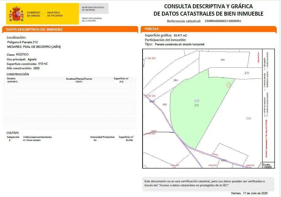Select graphic surface '83.471 m2'
The height and width of the screenshot is (197, 281).
(180, 36)
